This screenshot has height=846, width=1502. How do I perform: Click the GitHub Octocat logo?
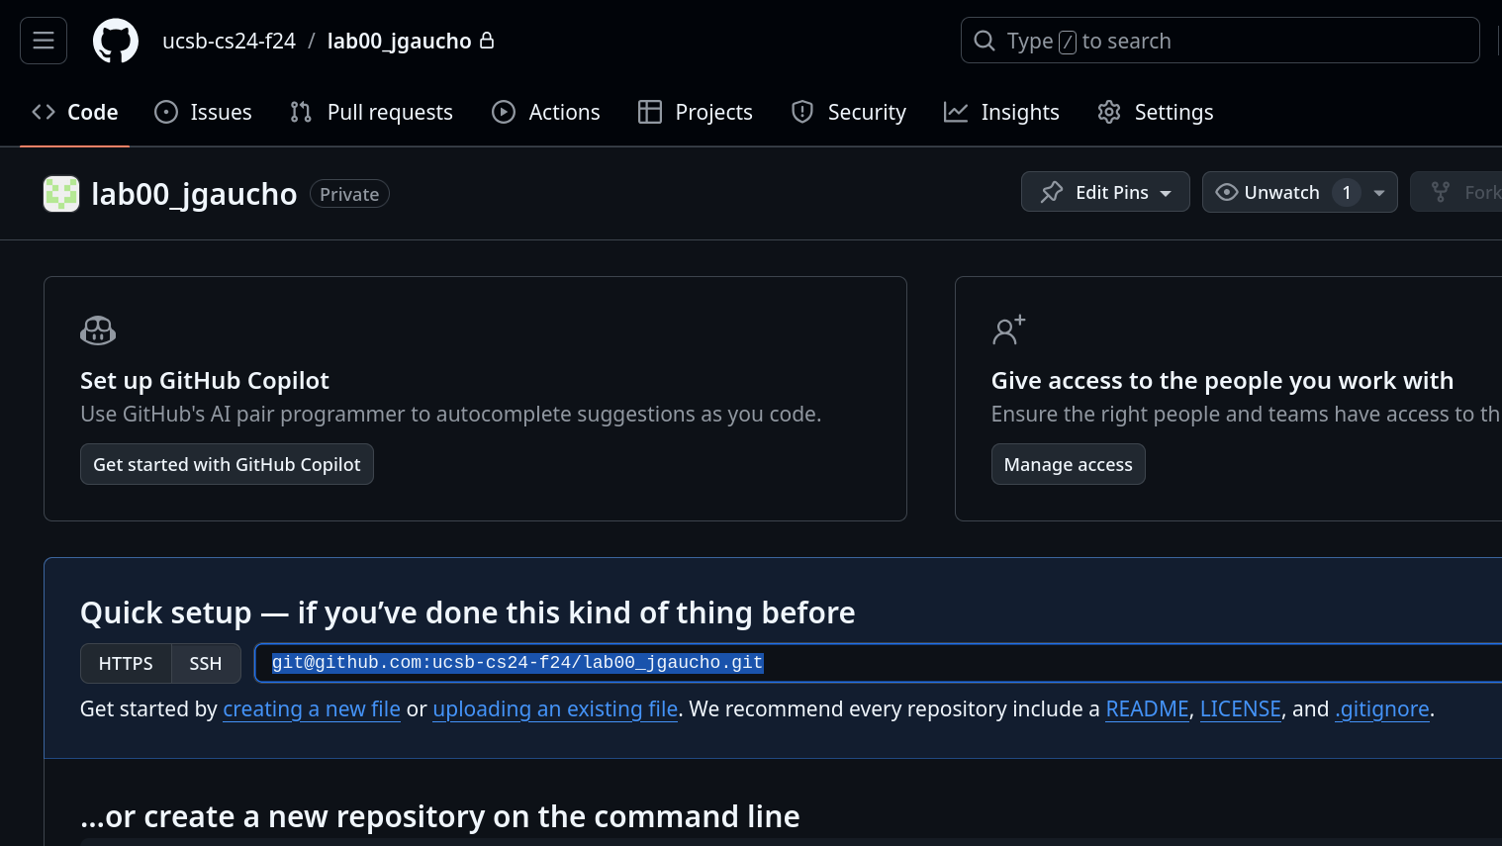(x=116, y=41)
